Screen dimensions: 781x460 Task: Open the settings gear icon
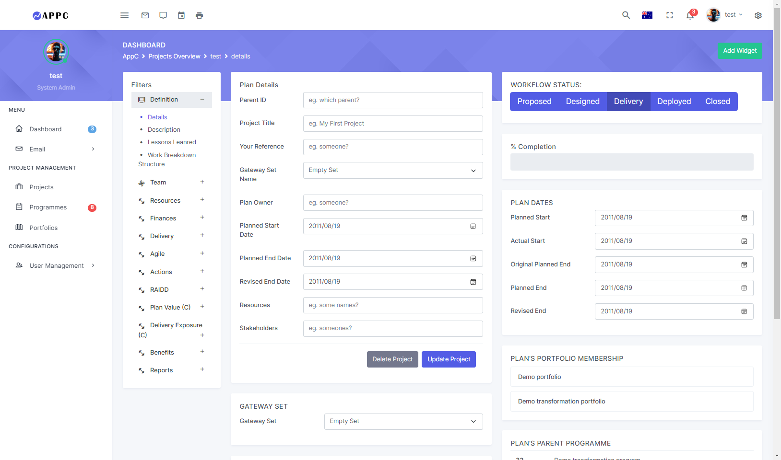[x=758, y=15]
